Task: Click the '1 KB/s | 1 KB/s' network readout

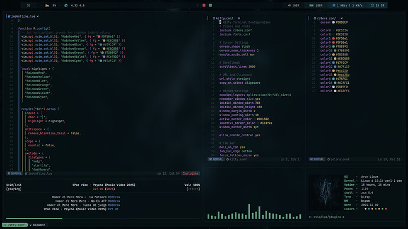Action: 349,5
